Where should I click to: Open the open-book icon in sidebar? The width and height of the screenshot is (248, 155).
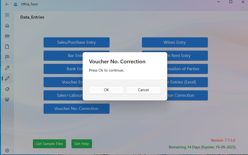[x=7, y=36]
